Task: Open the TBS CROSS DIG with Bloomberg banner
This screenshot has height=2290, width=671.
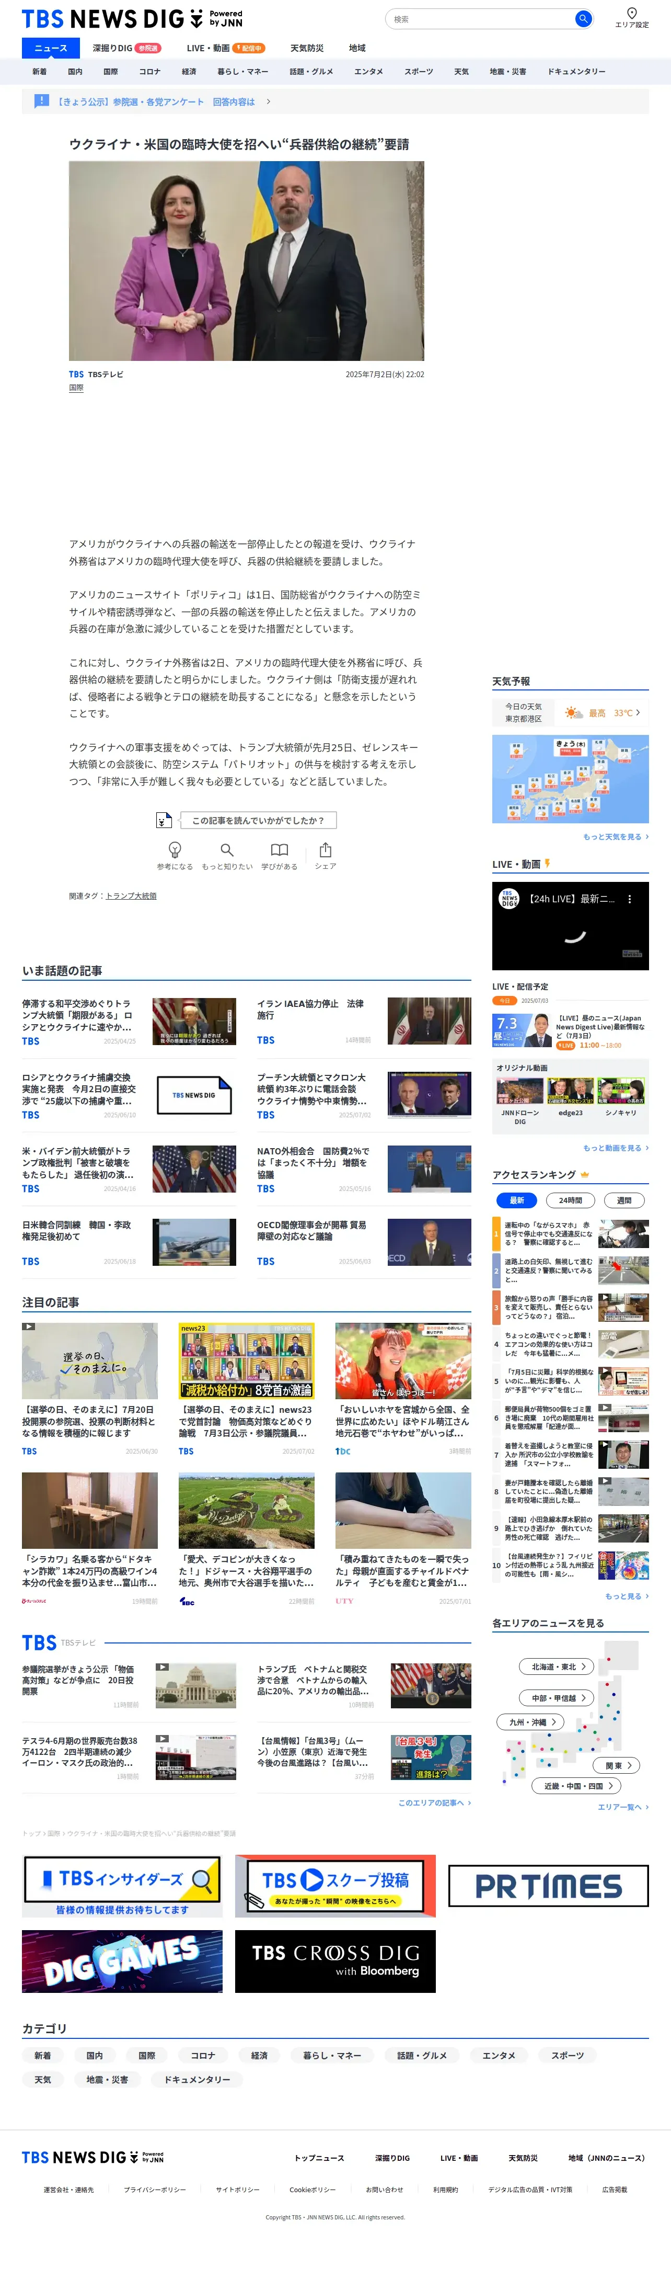Action: click(335, 1961)
